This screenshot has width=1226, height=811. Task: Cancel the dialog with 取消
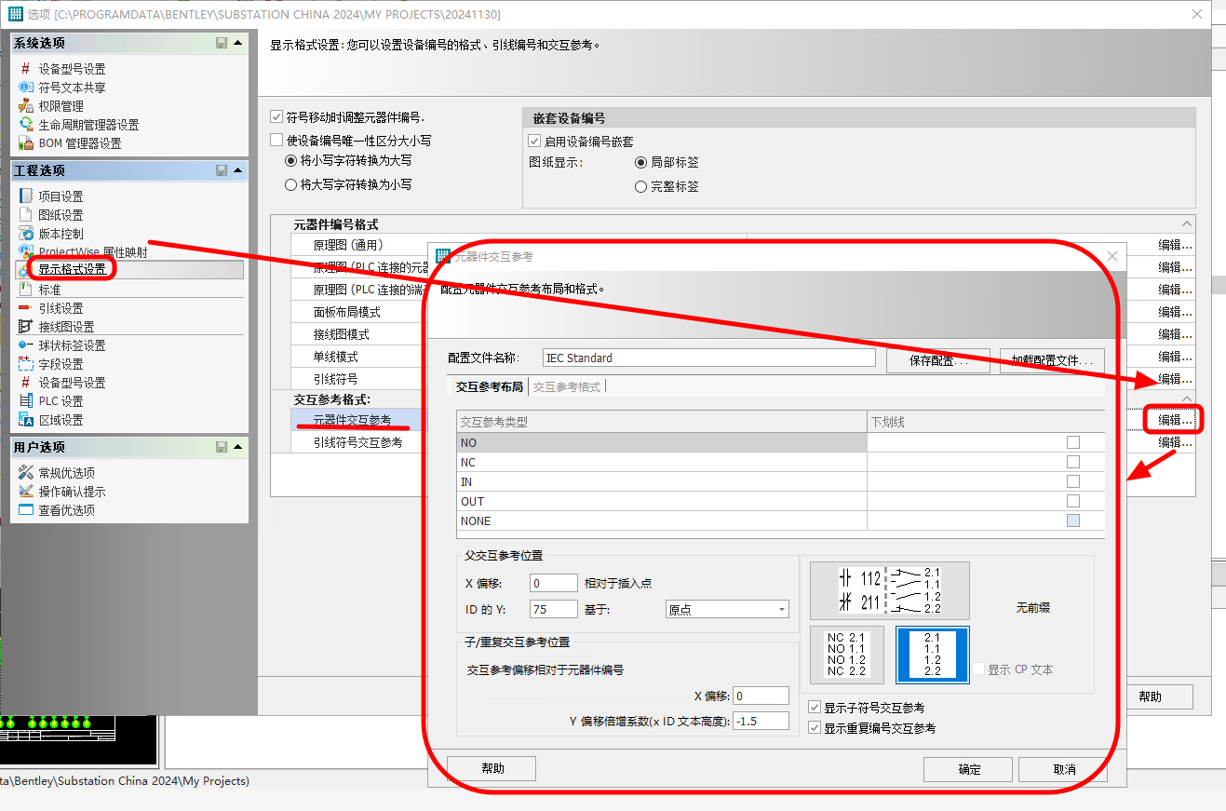pos(1063,769)
